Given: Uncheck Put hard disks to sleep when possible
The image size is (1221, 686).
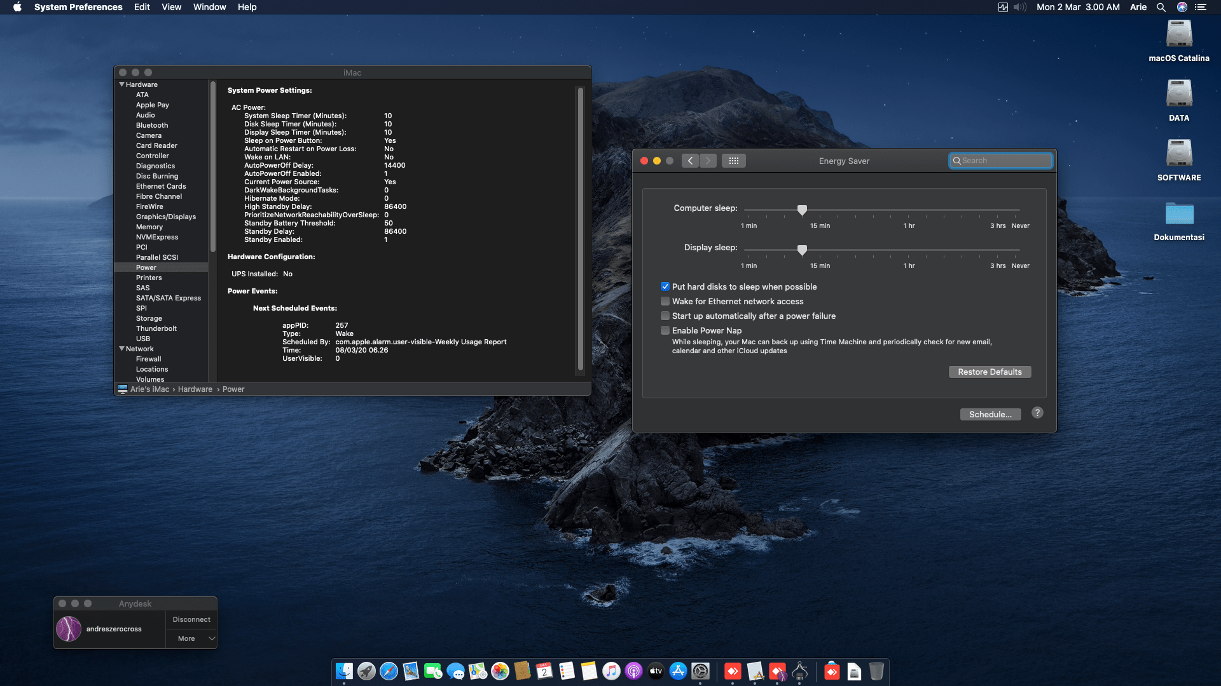Looking at the screenshot, I should [x=665, y=286].
